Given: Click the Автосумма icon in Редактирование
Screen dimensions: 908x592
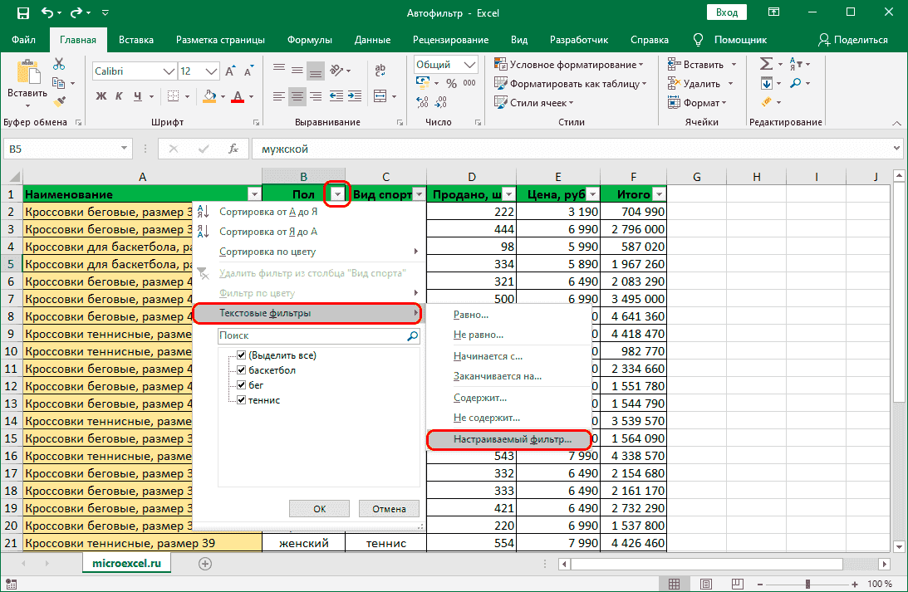Looking at the screenshot, I should (767, 64).
